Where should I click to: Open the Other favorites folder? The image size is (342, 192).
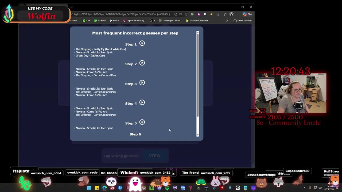243,21
